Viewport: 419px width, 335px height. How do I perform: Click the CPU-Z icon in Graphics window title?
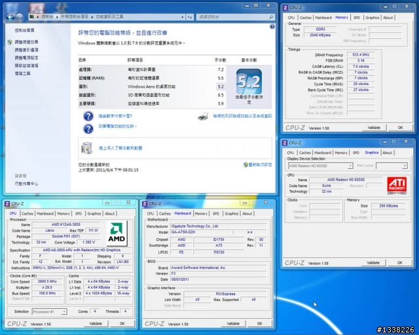coord(285,143)
